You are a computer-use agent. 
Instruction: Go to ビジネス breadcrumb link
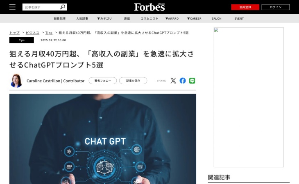(x=32, y=33)
